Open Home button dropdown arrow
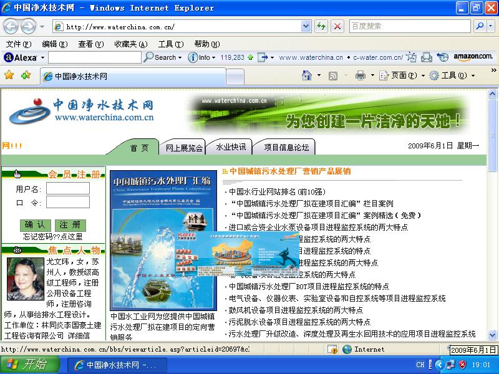 tap(319, 75)
